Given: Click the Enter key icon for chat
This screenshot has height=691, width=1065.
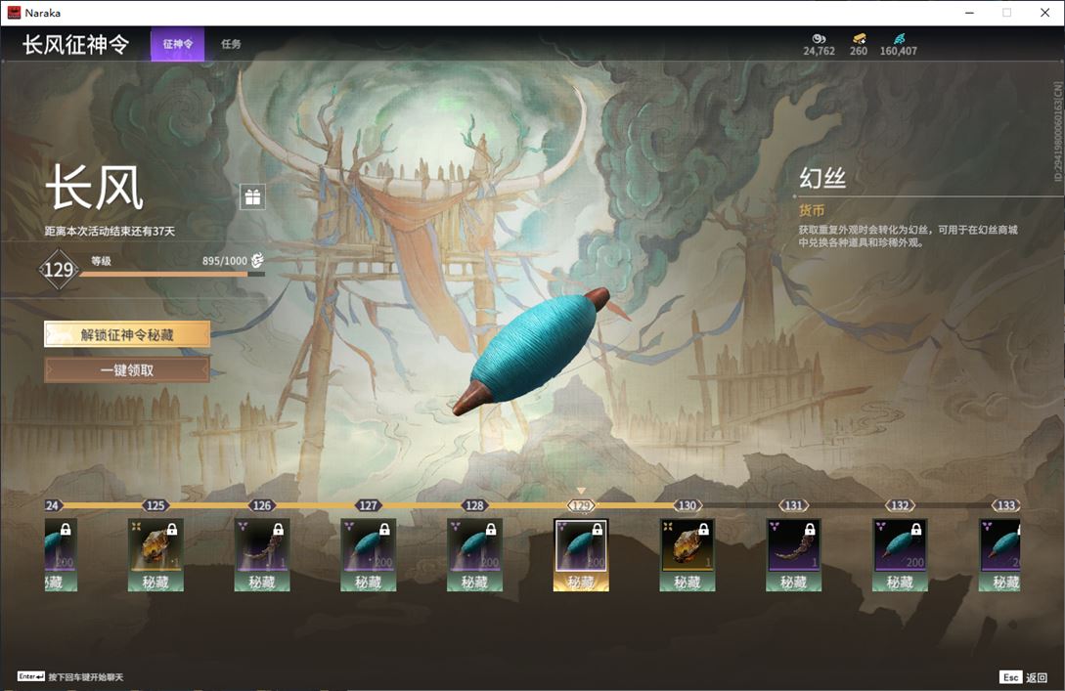Looking at the screenshot, I should 31,676.
